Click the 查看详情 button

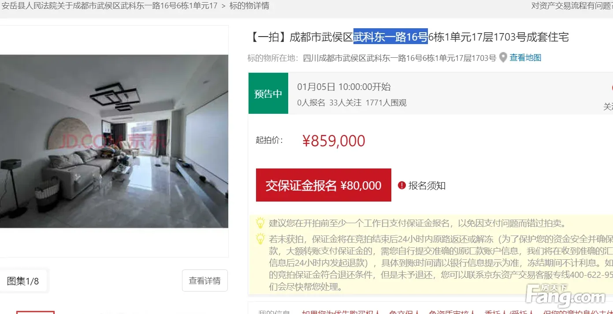(205, 280)
